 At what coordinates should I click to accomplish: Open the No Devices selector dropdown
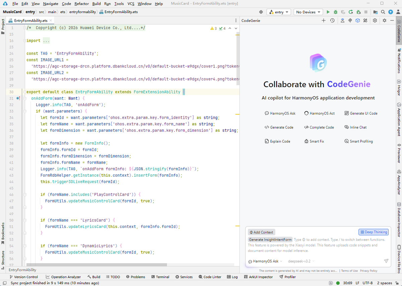(x=308, y=12)
